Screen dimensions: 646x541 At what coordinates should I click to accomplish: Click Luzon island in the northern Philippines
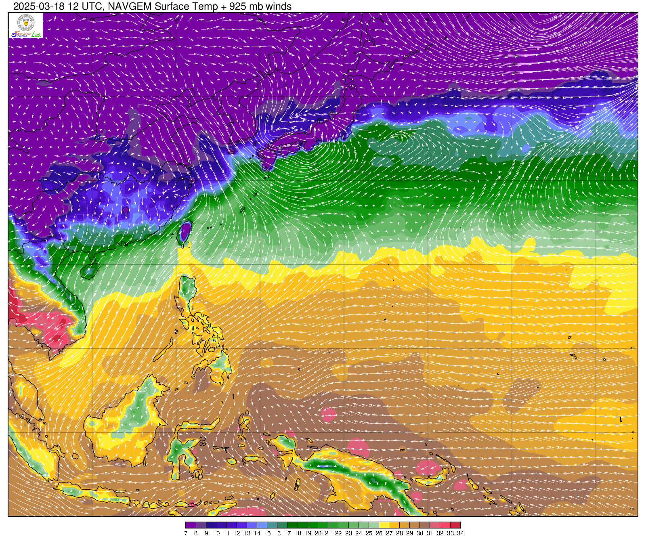click(x=187, y=291)
